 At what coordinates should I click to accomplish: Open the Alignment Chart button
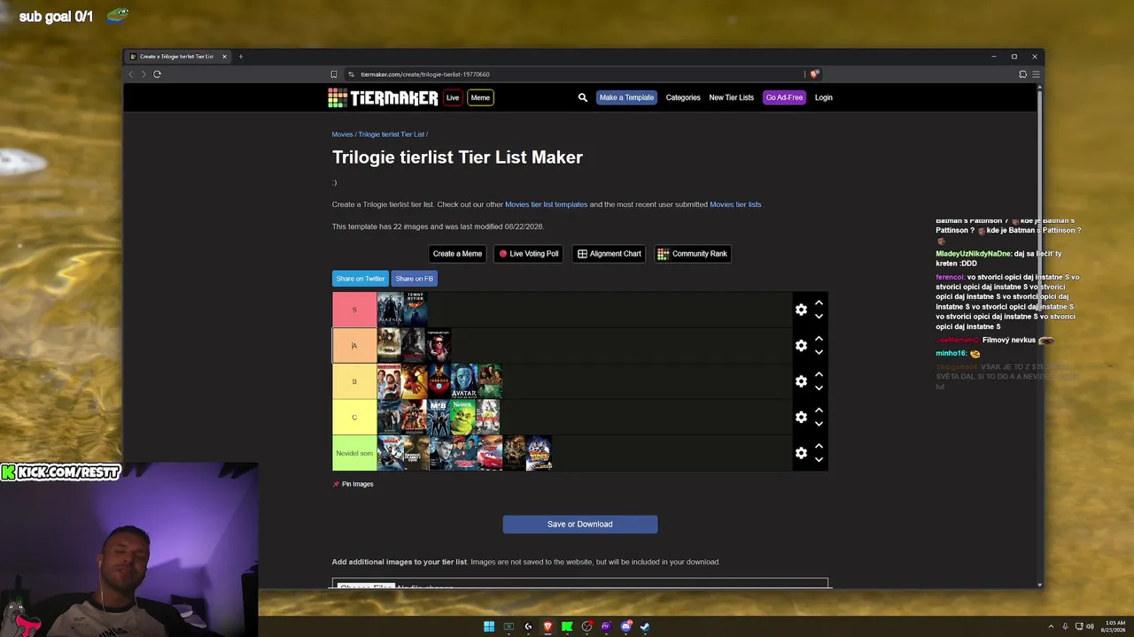[610, 254]
